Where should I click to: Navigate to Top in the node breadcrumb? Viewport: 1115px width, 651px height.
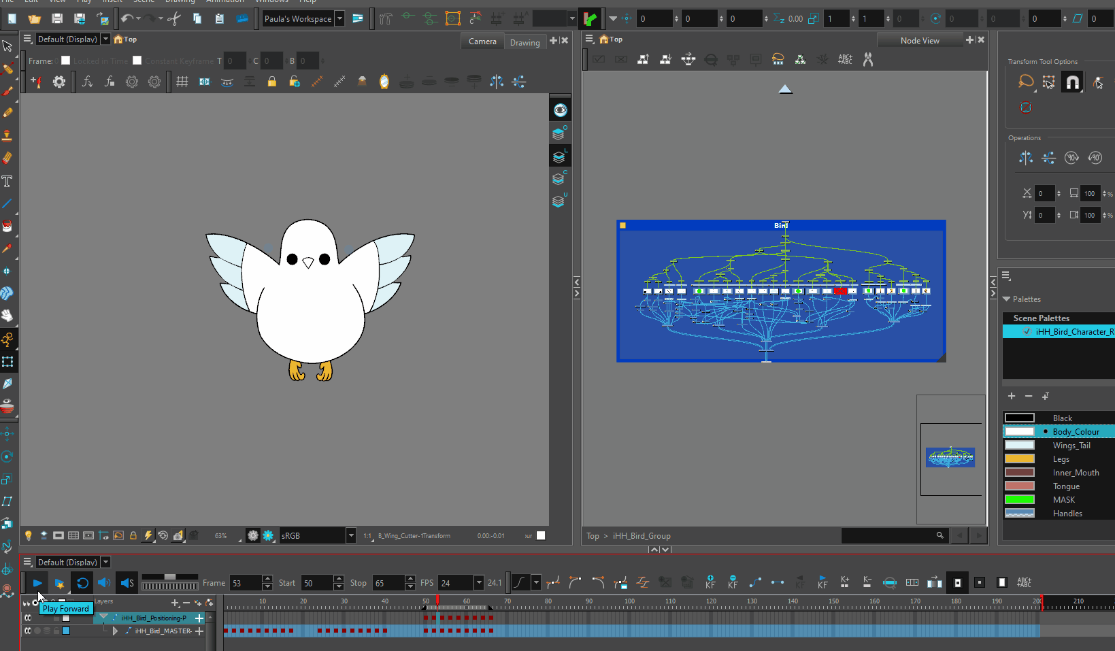(592, 536)
